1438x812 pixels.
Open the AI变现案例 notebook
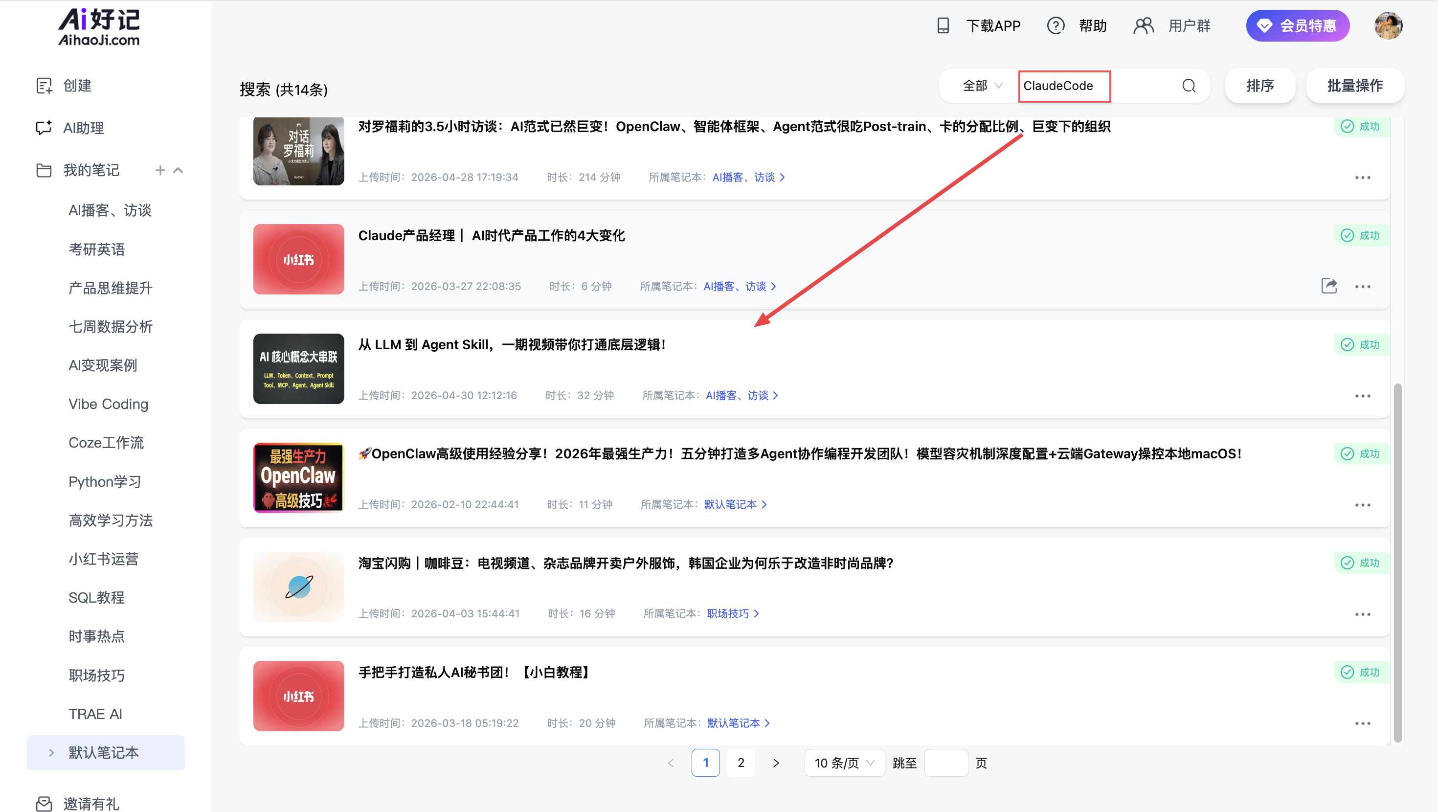[x=103, y=365]
